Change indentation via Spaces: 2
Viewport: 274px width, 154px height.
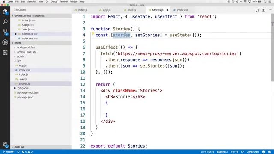point(222,152)
